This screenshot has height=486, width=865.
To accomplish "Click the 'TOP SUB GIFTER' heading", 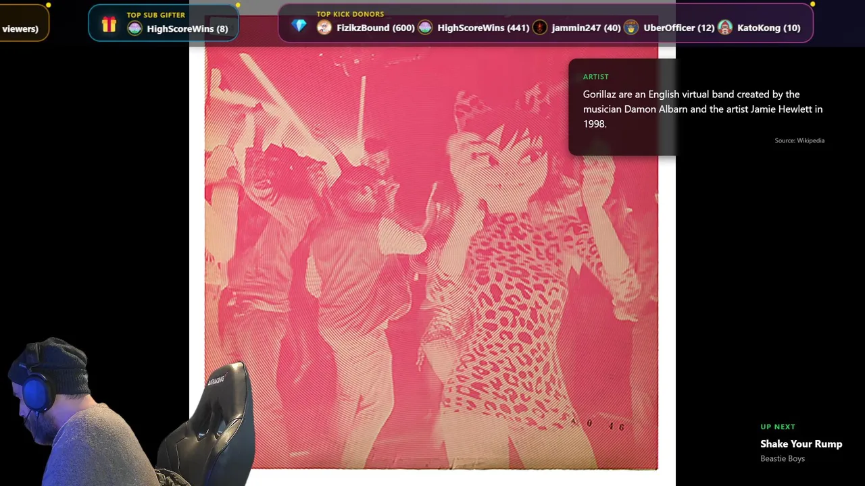I will coord(156,15).
